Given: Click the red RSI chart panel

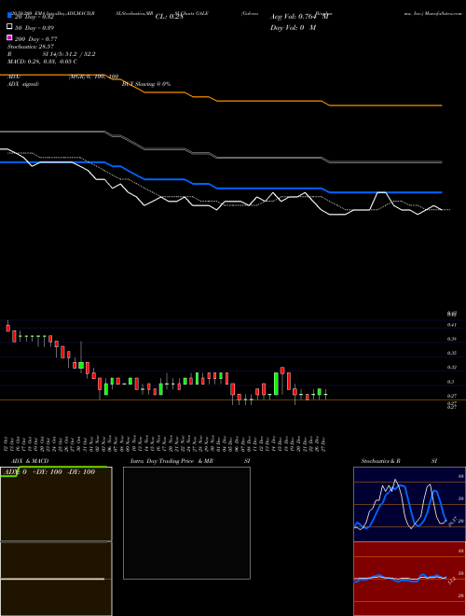Looking at the screenshot, I should pos(409,579).
